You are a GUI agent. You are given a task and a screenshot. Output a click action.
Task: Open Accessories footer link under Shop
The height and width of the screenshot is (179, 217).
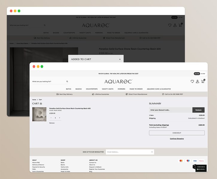pyautogui.click(x=64, y=169)
